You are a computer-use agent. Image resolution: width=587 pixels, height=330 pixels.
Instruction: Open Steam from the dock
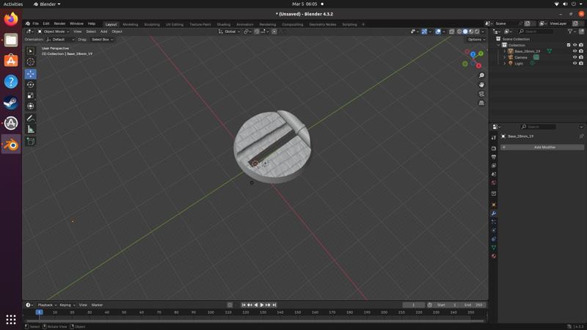pos(11,102)
